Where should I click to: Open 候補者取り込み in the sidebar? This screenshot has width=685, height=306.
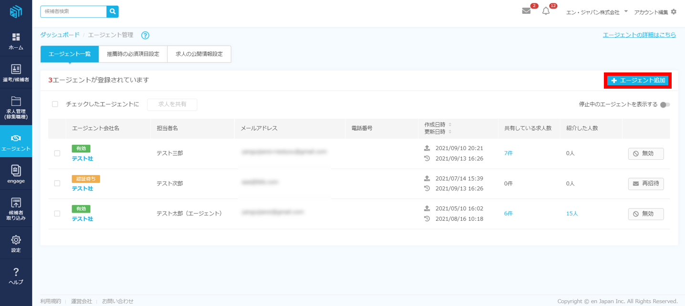16,209
